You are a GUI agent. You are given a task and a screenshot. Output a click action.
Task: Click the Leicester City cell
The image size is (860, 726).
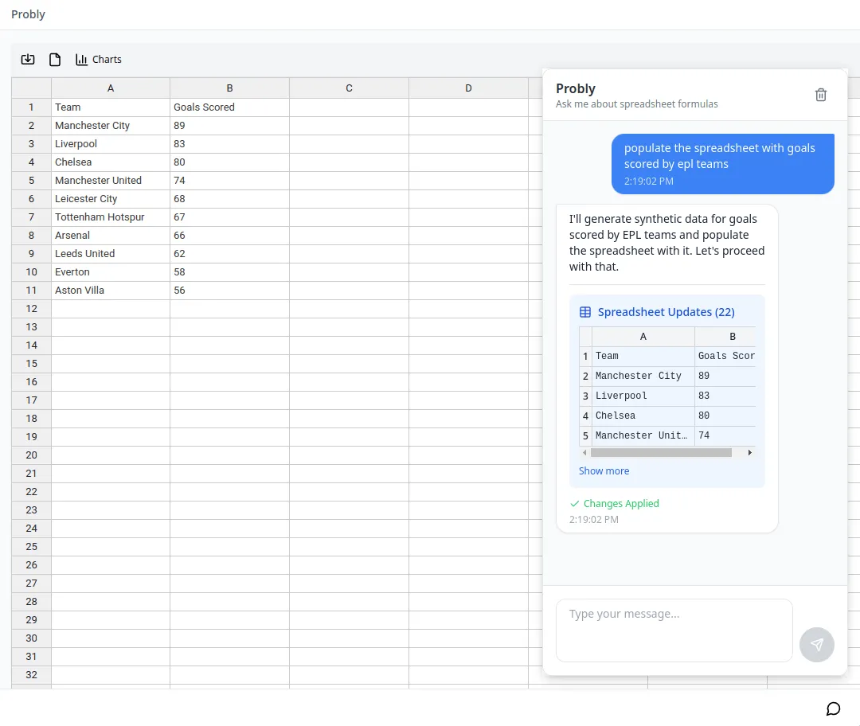point(111,199)
